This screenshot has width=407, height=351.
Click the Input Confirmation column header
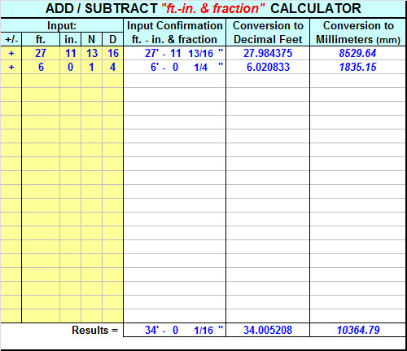(x=174, y=33)
